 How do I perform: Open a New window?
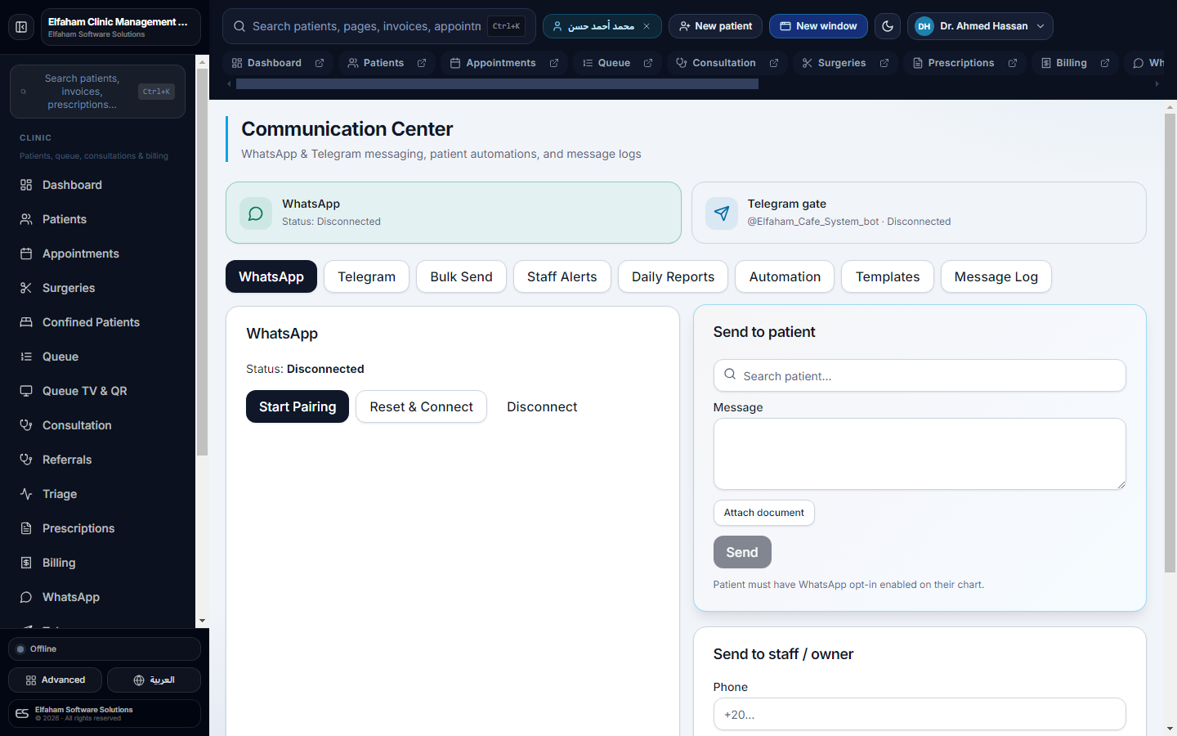tap(818, 26)
